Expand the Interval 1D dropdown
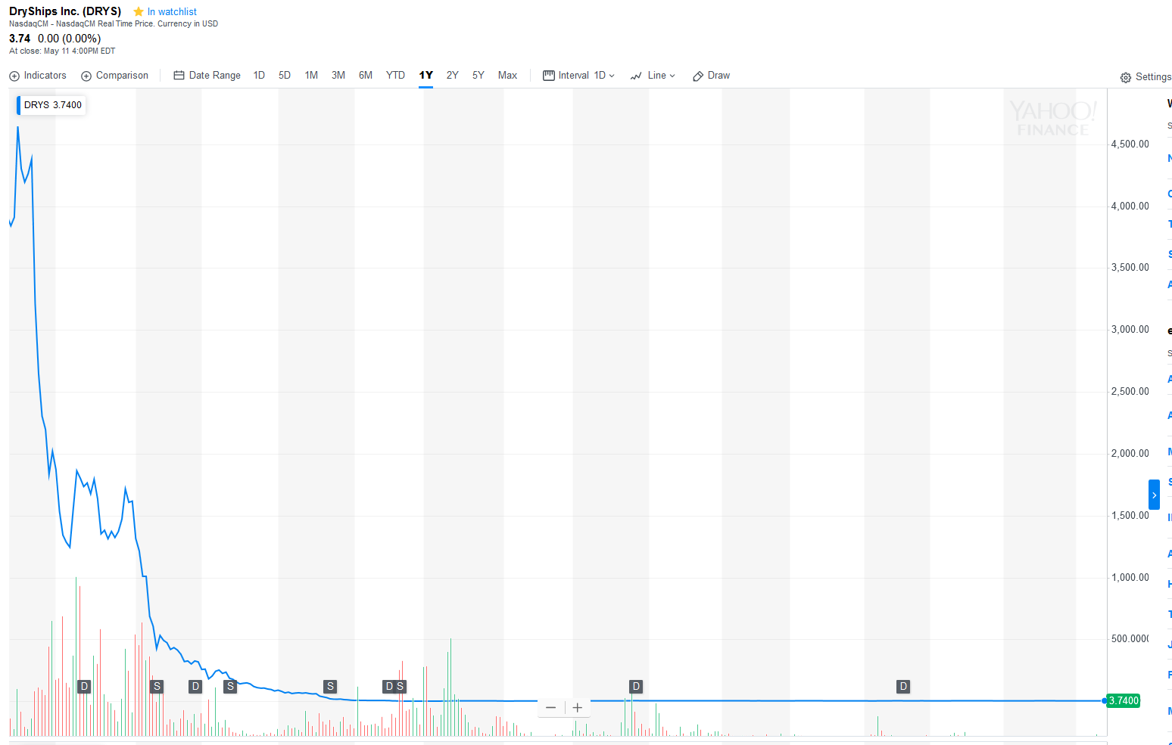Screen dimensions: 1172x745 (x=579, y=76)
